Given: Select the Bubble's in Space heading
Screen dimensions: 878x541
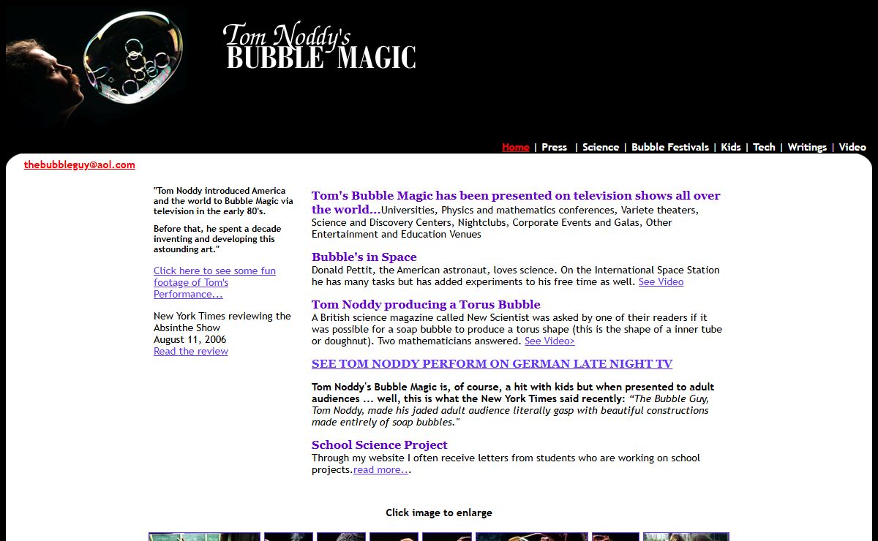Looking at the screenshot, I should 364,257.
